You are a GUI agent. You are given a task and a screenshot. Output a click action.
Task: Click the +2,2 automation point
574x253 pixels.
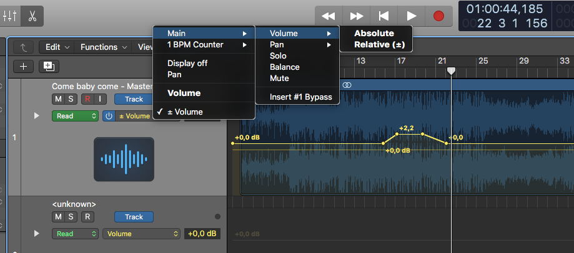[398, 133]
